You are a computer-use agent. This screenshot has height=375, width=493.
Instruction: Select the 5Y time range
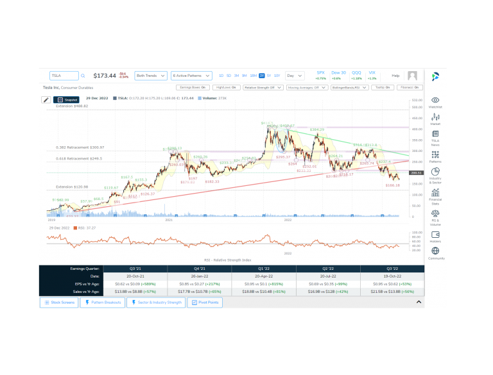(x=269, y=76)
